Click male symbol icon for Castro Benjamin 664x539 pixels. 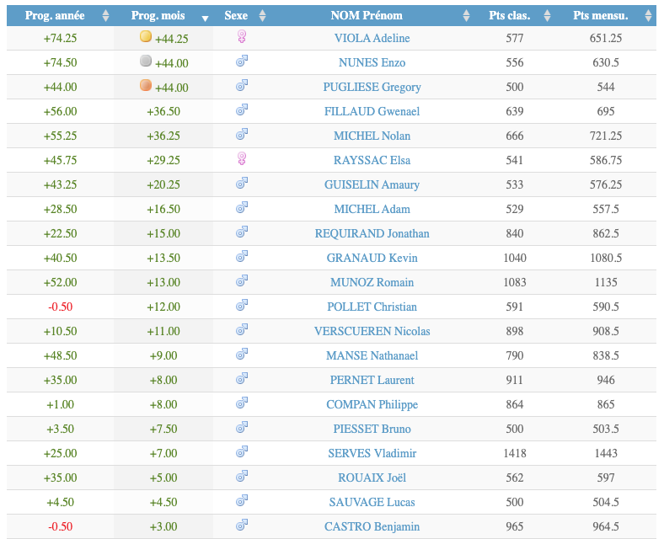click(242, 526)
